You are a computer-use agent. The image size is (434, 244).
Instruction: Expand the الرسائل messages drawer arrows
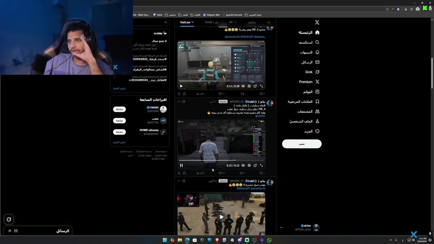coord(9,231)
